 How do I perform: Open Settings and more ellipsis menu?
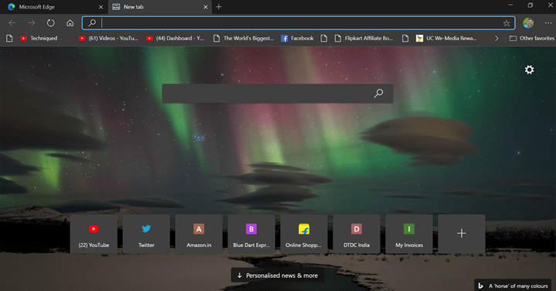tap(548, 23)
